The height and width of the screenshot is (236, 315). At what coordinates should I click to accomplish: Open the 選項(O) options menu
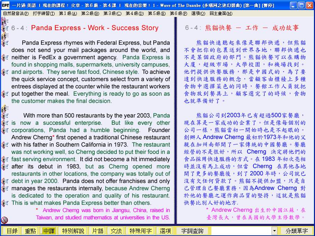click(x=198, y=13)
